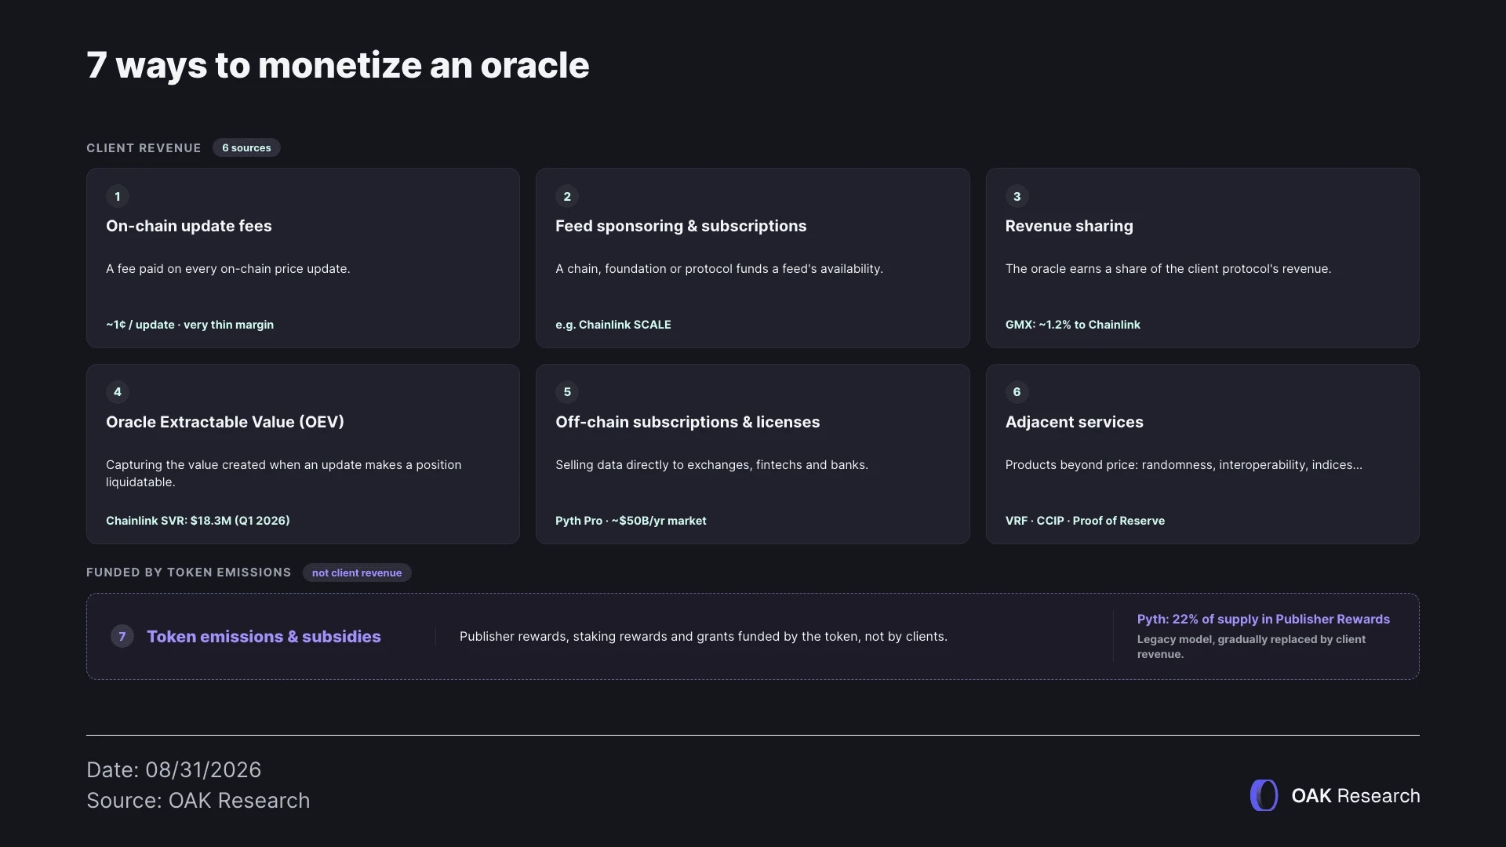Click "Chainlink SVR: $18.3M (Q1 2026)" note

[x=198, y=521]
